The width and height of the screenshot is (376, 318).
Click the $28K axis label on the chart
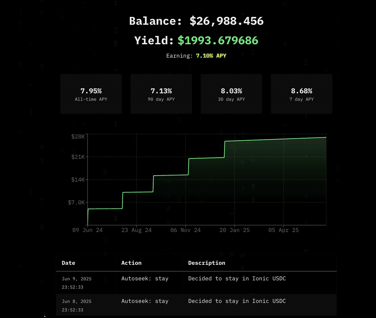[78, 136]
